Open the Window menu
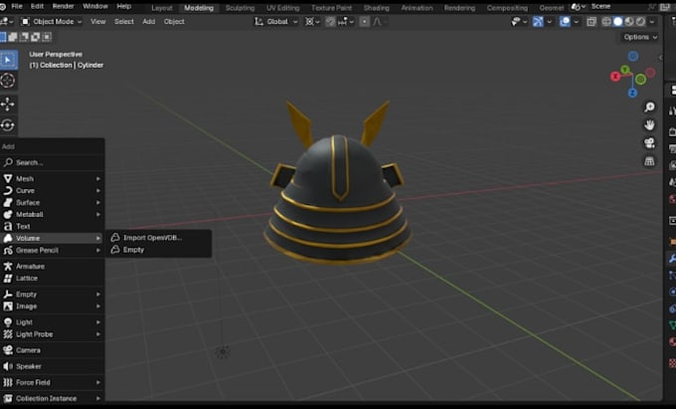 tap(94, 7)
